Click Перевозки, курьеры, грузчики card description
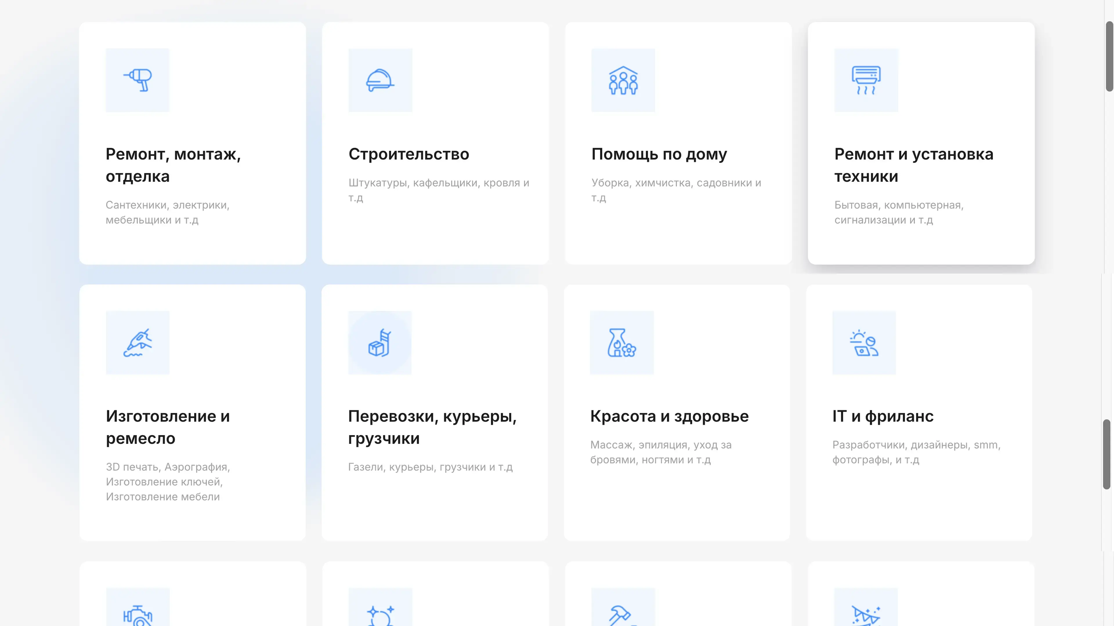 [430, 467]
